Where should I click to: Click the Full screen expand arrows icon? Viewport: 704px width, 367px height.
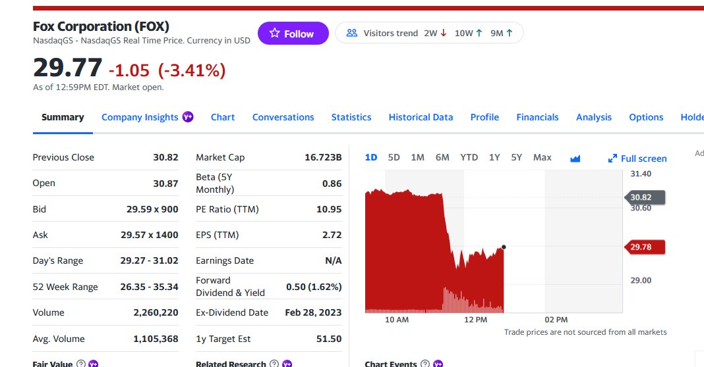click(612, 159)
